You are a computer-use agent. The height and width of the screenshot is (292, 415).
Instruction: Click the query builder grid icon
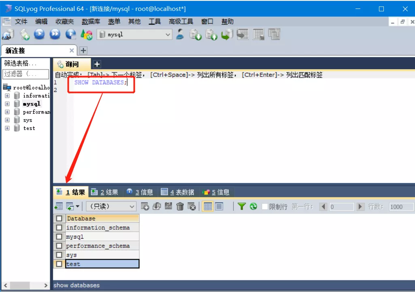[x=258, y=34]
